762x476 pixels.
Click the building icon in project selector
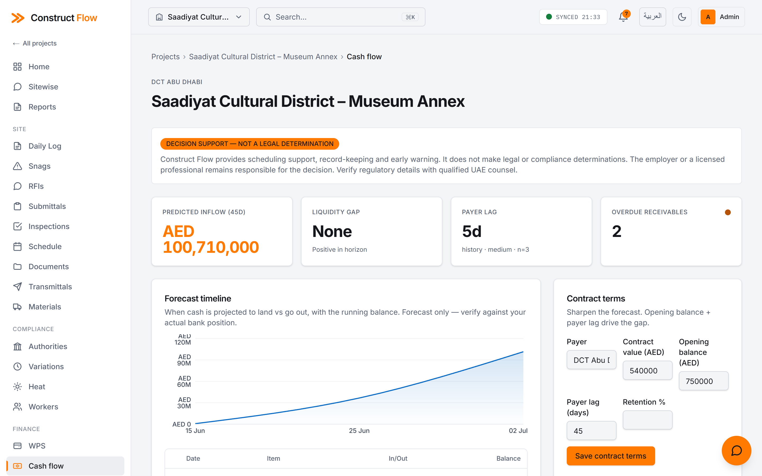coord(159,17)
